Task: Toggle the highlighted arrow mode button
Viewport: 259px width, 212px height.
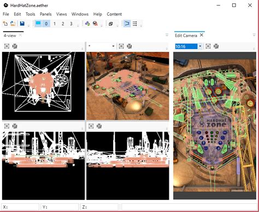Action: tap(127, 23)
